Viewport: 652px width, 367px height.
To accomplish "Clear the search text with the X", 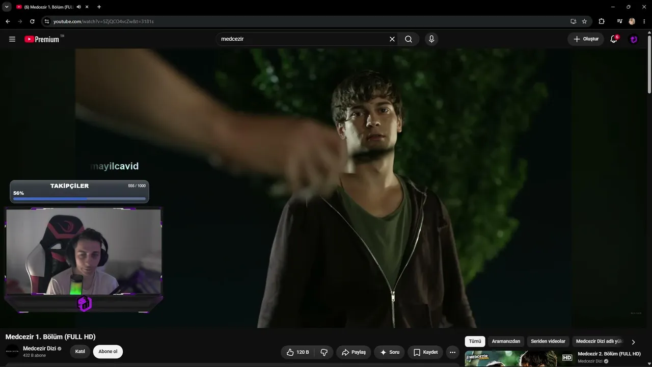I will point(392,39).
